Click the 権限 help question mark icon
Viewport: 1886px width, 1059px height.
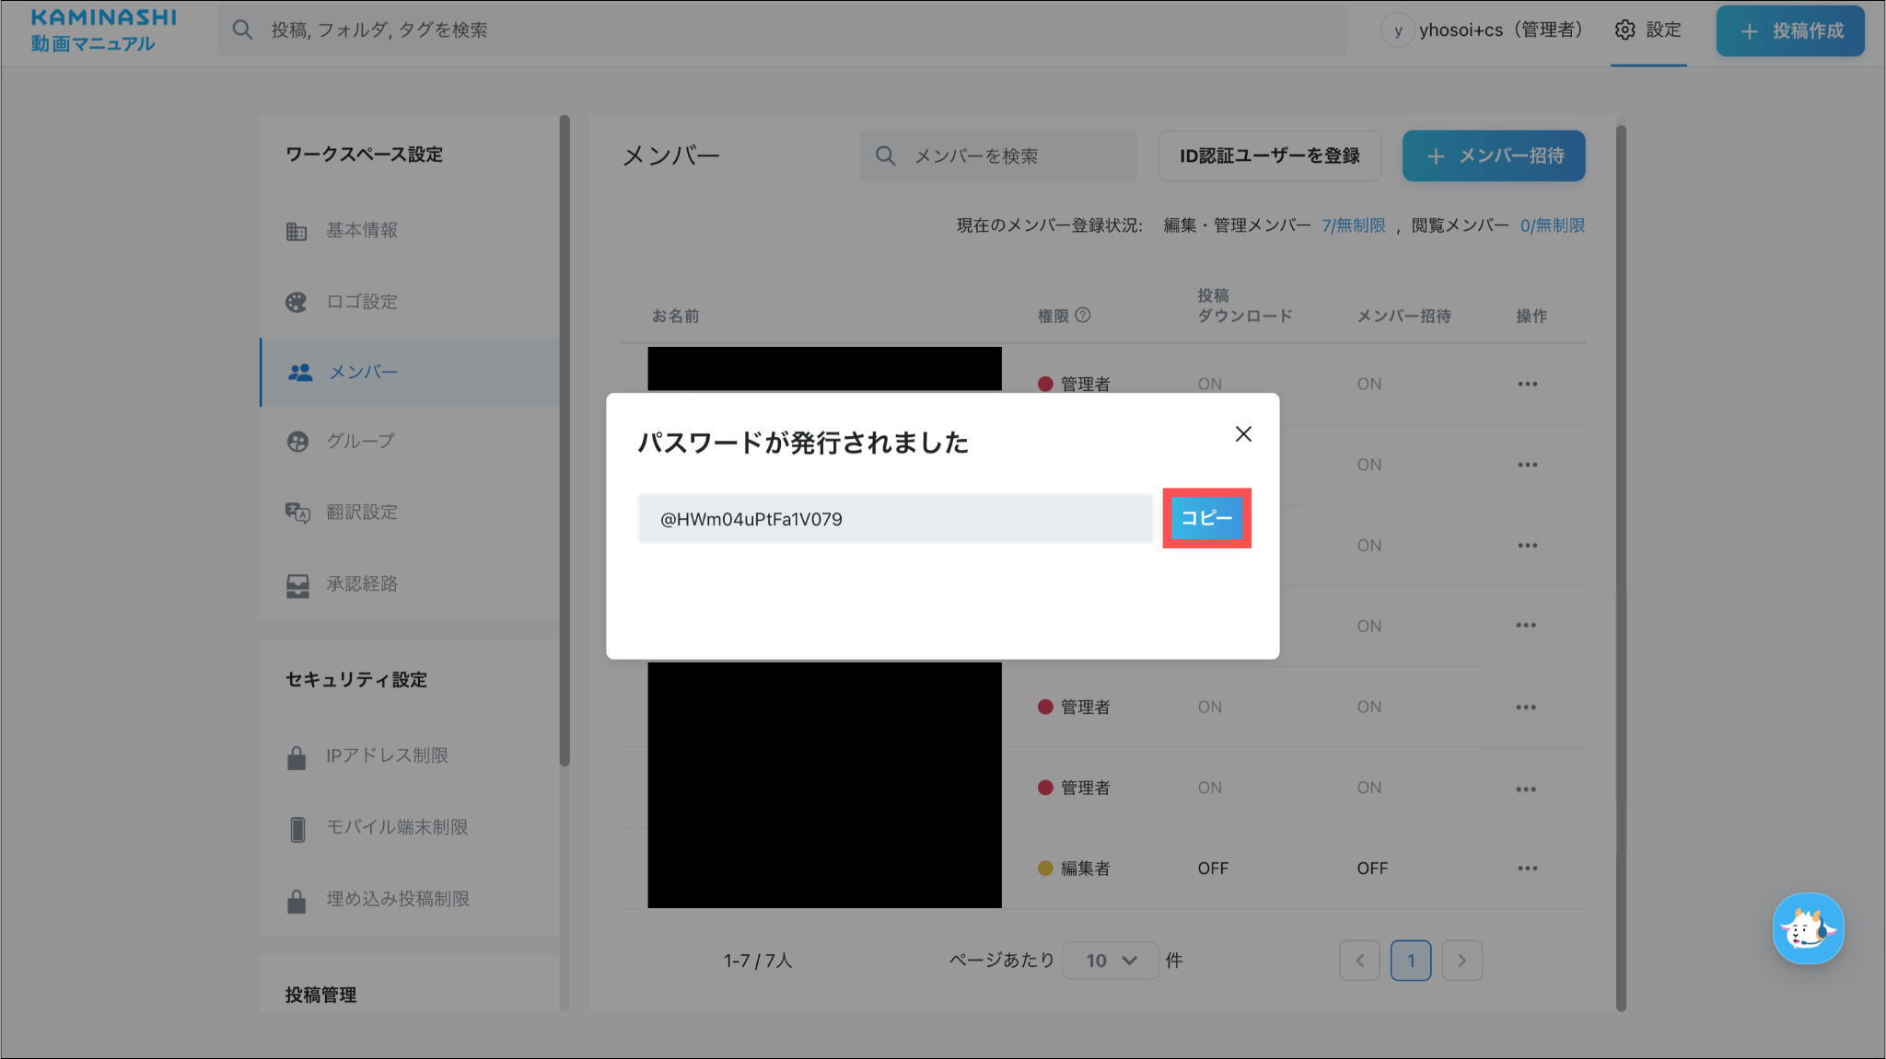coord(1083,315)
